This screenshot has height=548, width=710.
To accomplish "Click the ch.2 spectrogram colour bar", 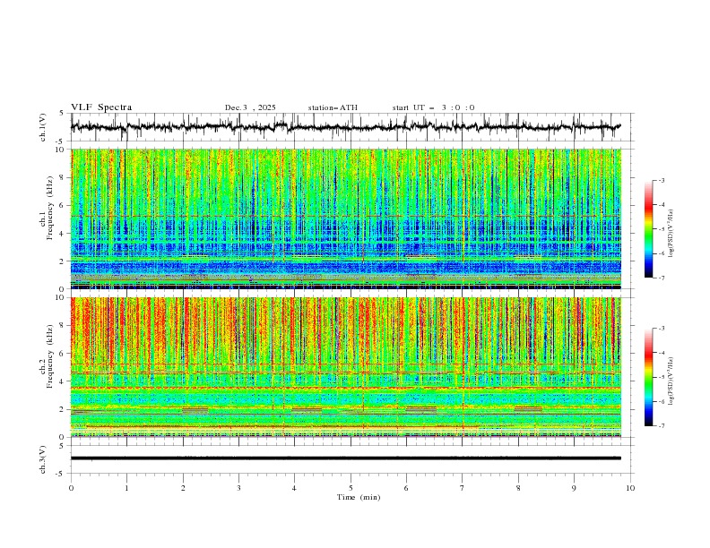I will pyautogui.click(x=648, y=377).
